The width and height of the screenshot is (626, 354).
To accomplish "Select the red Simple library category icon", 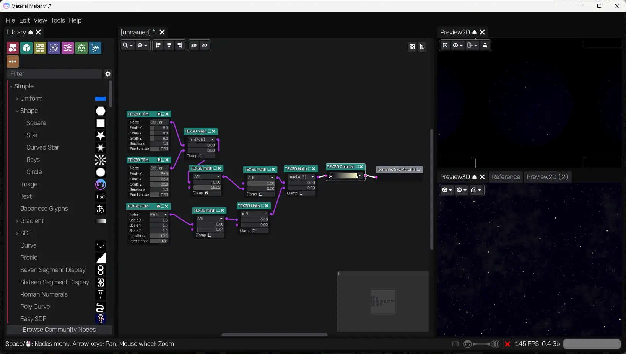I will pos(13,48).
